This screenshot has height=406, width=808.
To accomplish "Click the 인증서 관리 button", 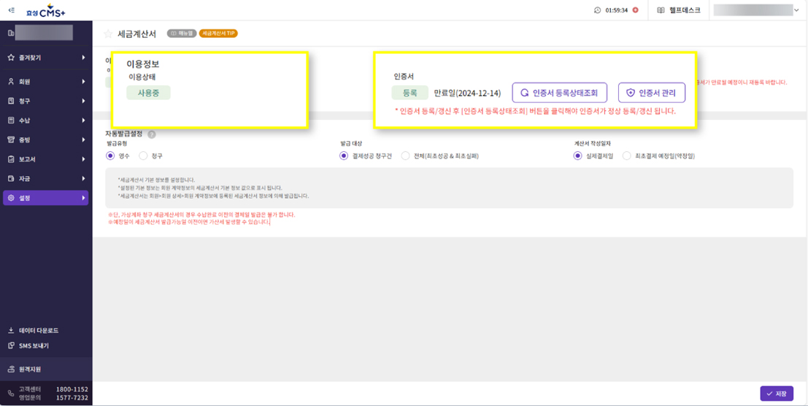I will tap(651, 93).
